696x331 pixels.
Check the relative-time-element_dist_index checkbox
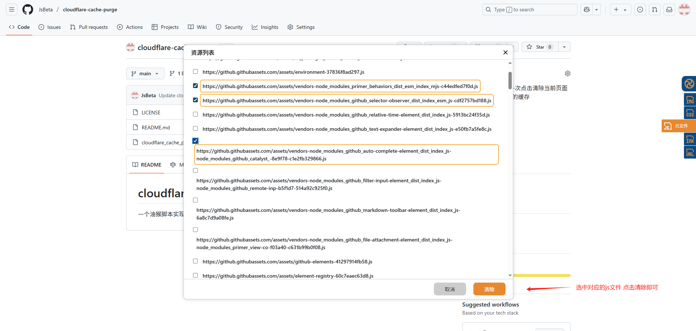coord(195,114)
